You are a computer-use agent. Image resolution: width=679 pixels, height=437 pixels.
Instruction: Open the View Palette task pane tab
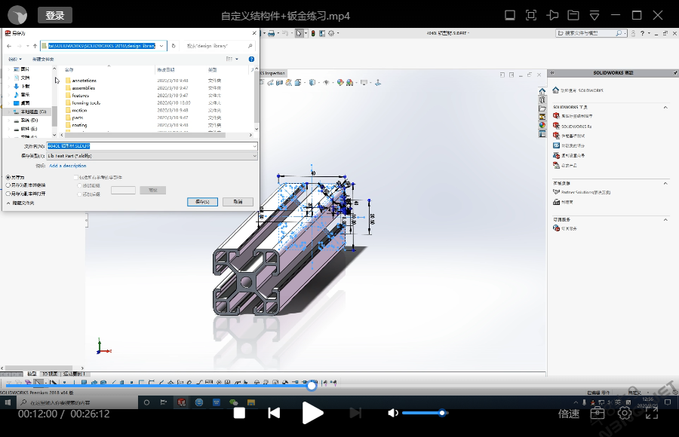click(x=542, y=117)
